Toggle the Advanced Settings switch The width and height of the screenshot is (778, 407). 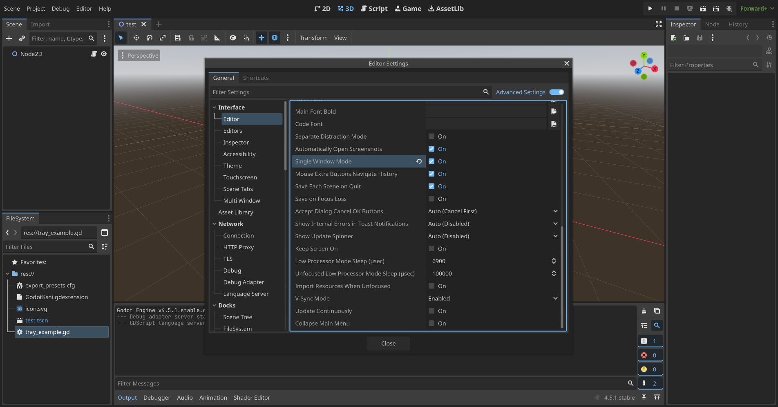[557, 92]
